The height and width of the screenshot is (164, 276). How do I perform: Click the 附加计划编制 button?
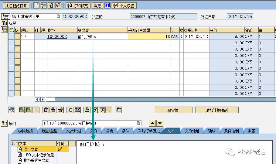click(x=217, y=110)
